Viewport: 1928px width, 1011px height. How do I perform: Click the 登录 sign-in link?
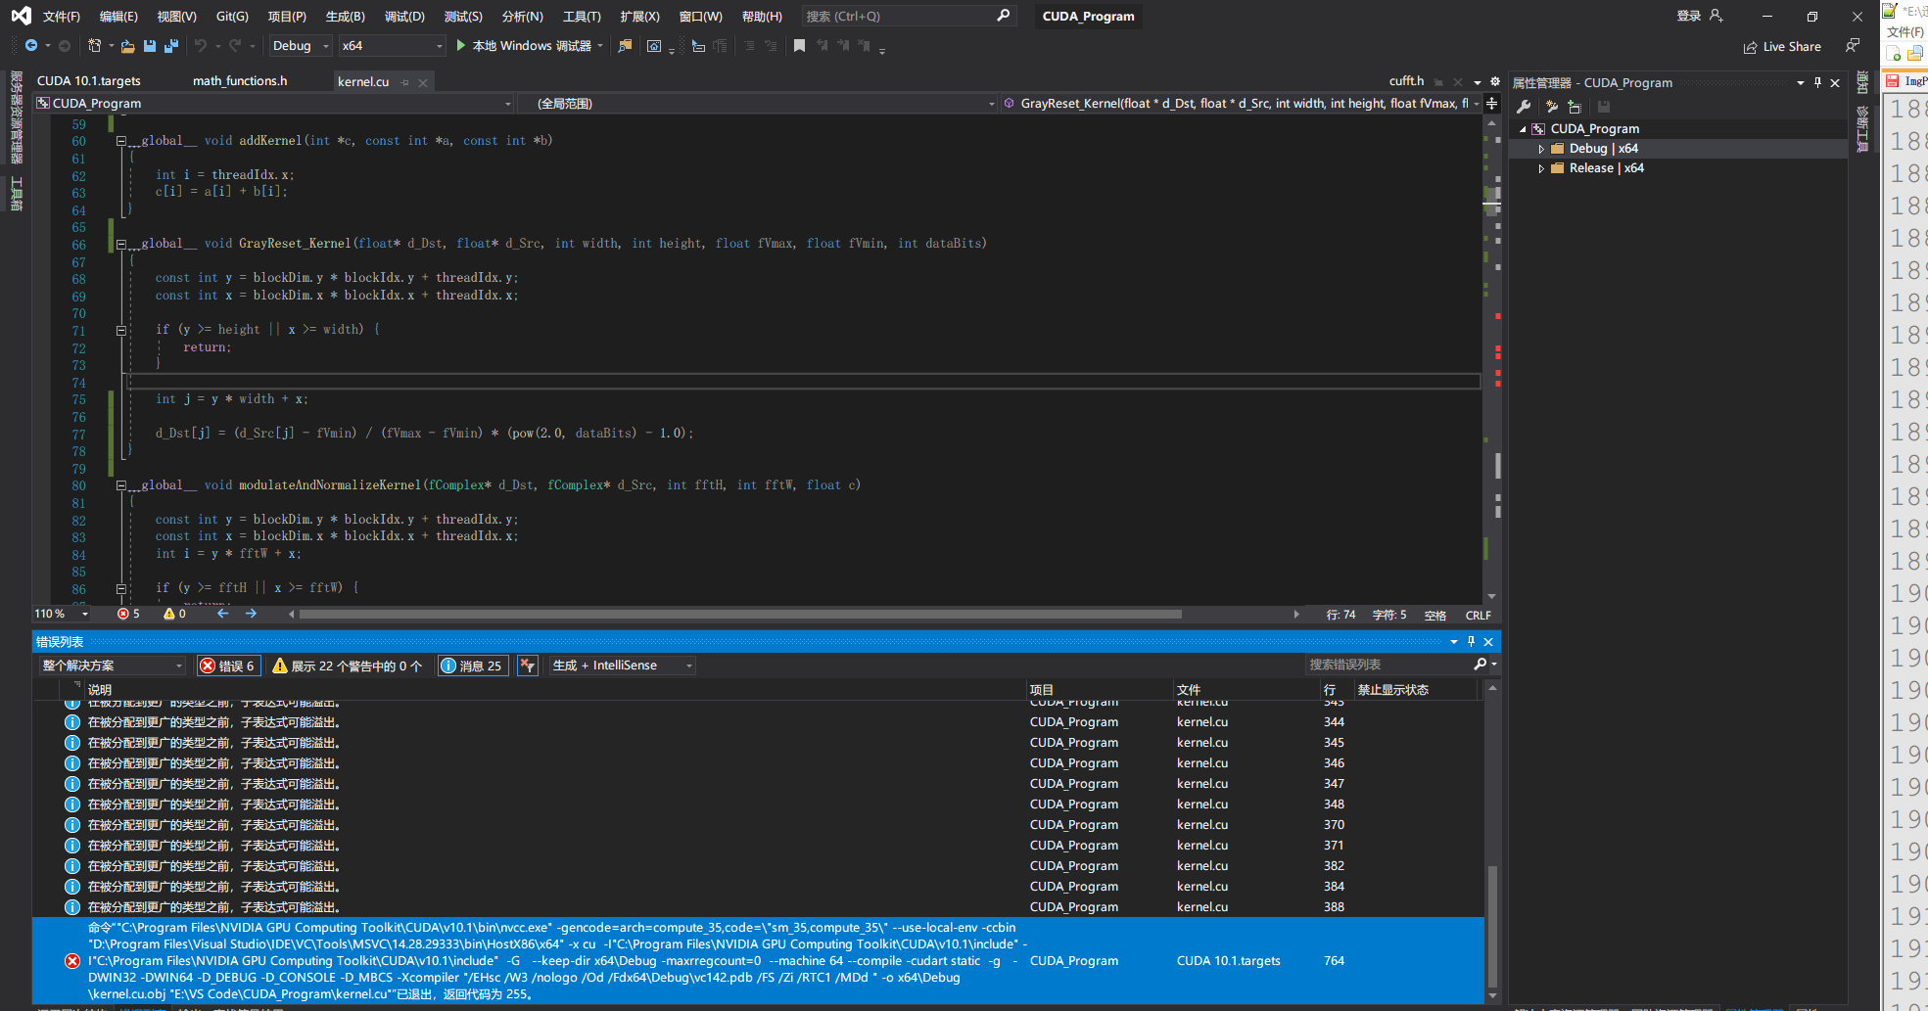[x=1688, y=16]
